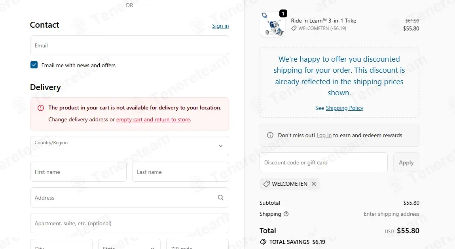
Task: Click the search magnifier icon in Address field
Action: click(x=220, y=197)
